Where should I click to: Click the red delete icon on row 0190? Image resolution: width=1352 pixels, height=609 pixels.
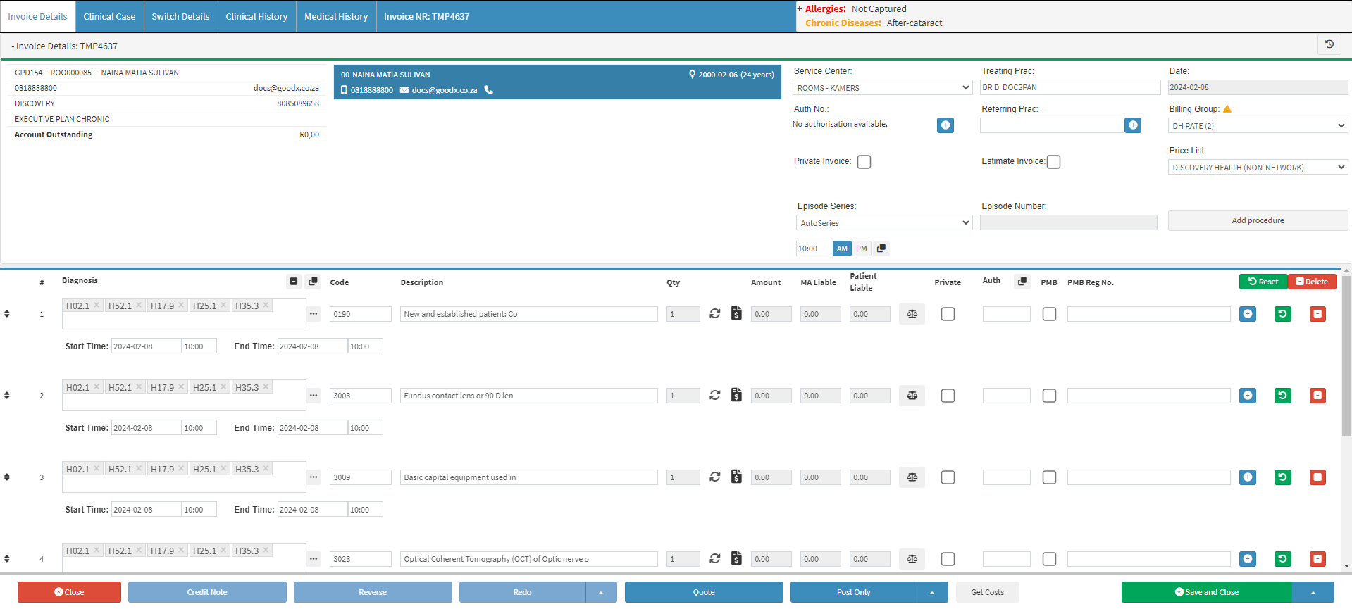click(x=1317, y=314)
